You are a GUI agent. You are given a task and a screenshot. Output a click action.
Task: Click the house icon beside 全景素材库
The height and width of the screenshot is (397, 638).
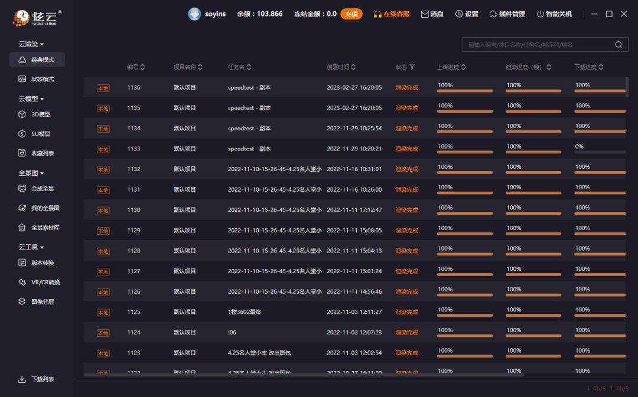click(22, 228)
